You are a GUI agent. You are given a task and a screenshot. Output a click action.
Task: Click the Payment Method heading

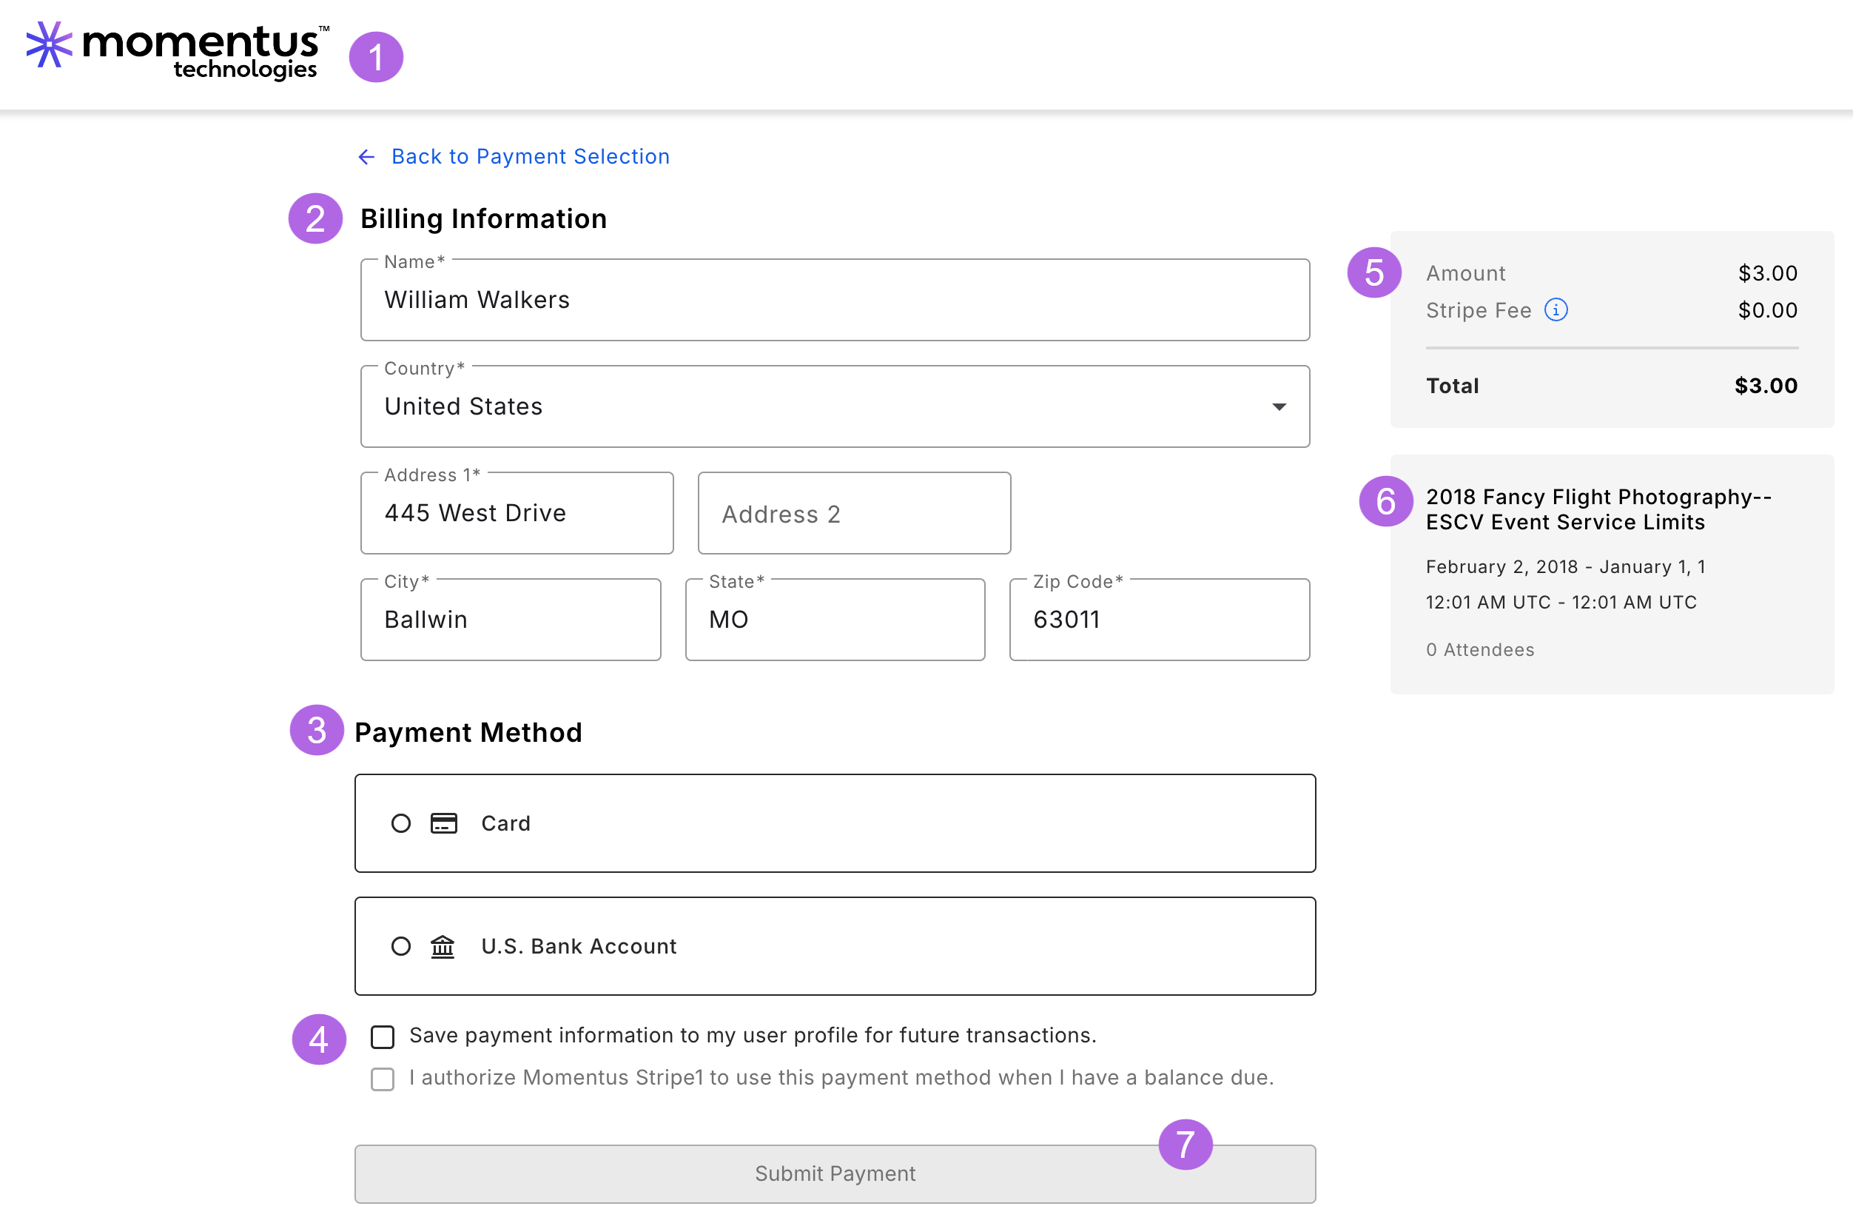coord(468,733)
